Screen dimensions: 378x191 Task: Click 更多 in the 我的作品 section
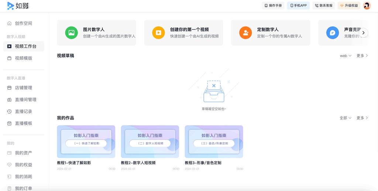pos(362,118)
